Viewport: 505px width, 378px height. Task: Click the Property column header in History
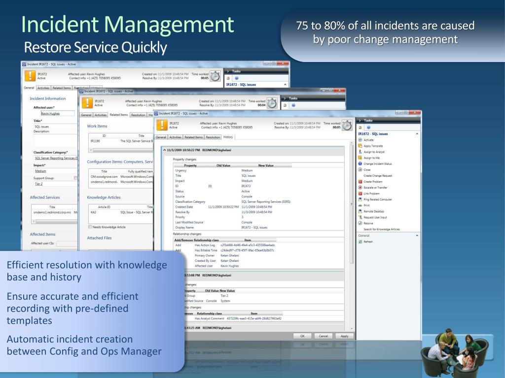(190, 165)
